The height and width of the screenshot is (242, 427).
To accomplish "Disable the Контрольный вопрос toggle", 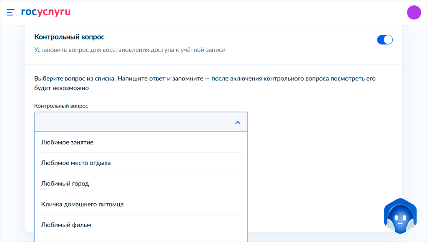I will pos(385,40).
